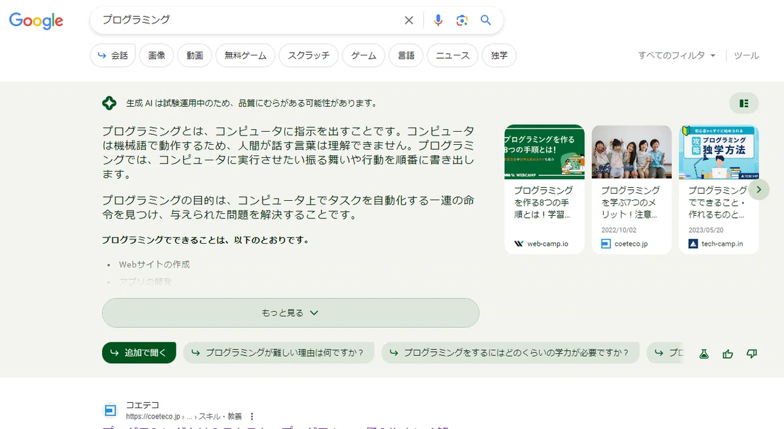Screen dimensions: 784x429
Task: Ask どのくらいの学力が必要ですか suggestion
Action: pos(510,353)
